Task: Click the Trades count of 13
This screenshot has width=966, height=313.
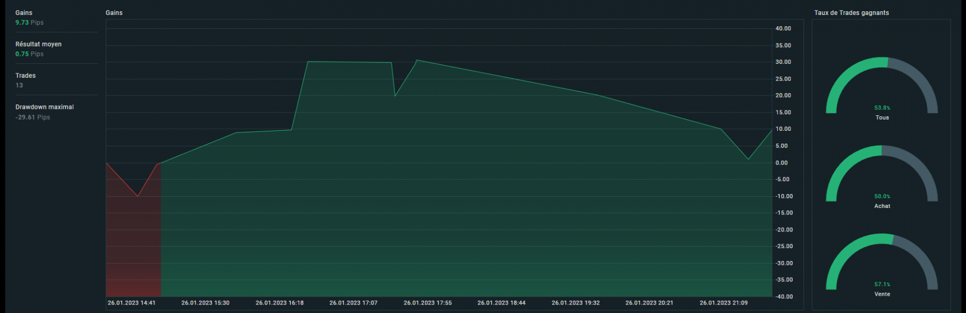Action: click(x=19, y=85)
